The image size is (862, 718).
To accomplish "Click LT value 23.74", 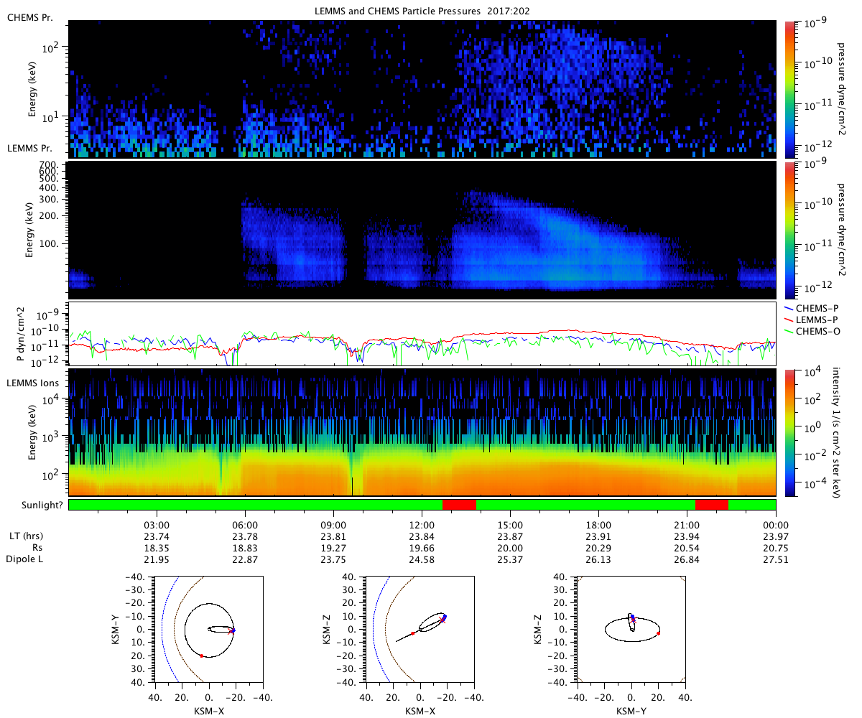I will [157, 536].
